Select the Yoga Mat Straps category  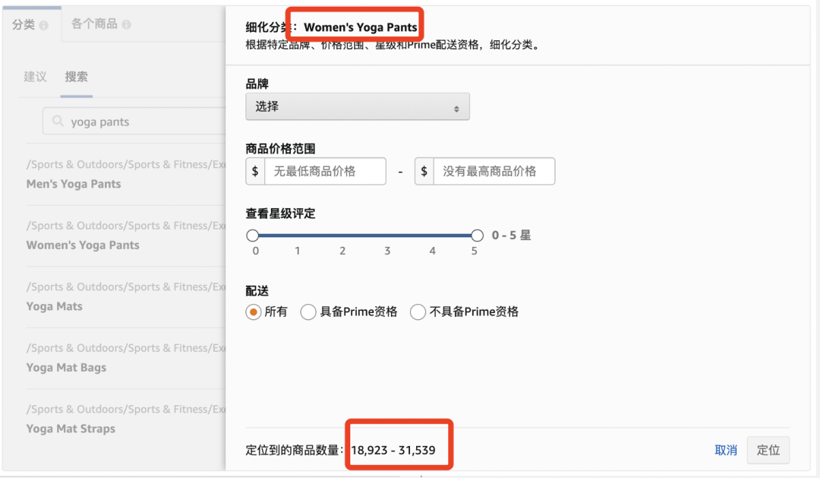pyautogui.click(x=71, y=429)
